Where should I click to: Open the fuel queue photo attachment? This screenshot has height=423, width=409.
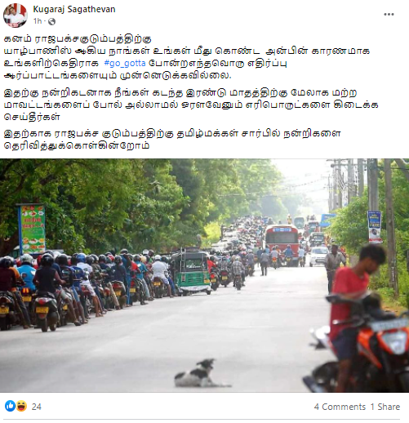pos(204,275)
